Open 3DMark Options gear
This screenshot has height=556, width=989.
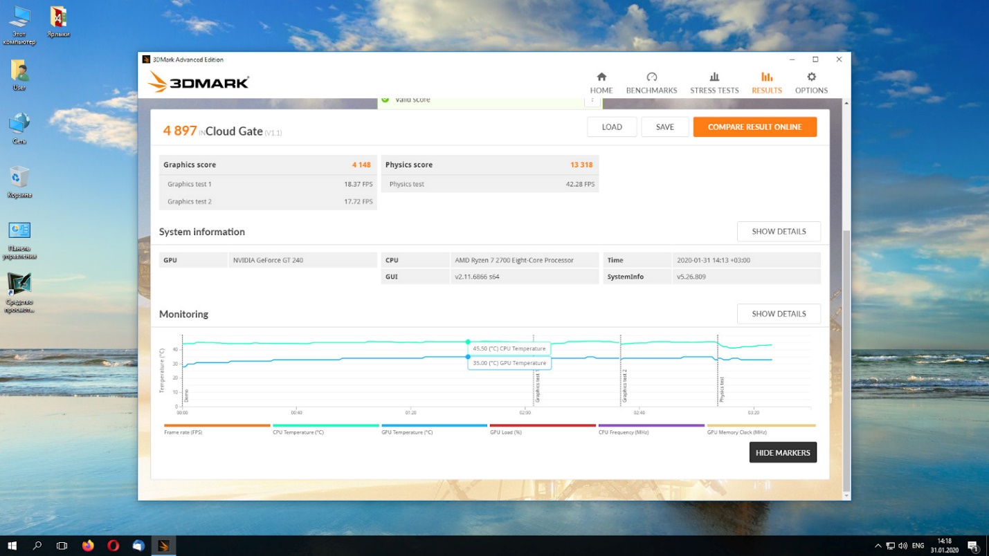(811, 82)
